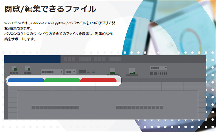Screen dimensions: 216x132
Task: Switch to the green spreadsheet tab
Action: [62, 80]
